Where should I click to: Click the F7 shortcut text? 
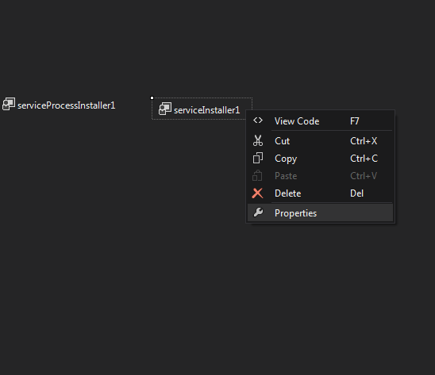click(x=355, y=121)
